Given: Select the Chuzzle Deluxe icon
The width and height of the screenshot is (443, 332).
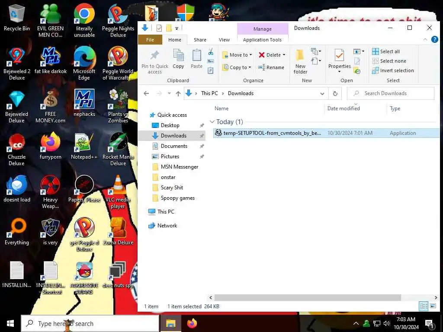Looking at the screenshot, I should click(x=17, y=150).
